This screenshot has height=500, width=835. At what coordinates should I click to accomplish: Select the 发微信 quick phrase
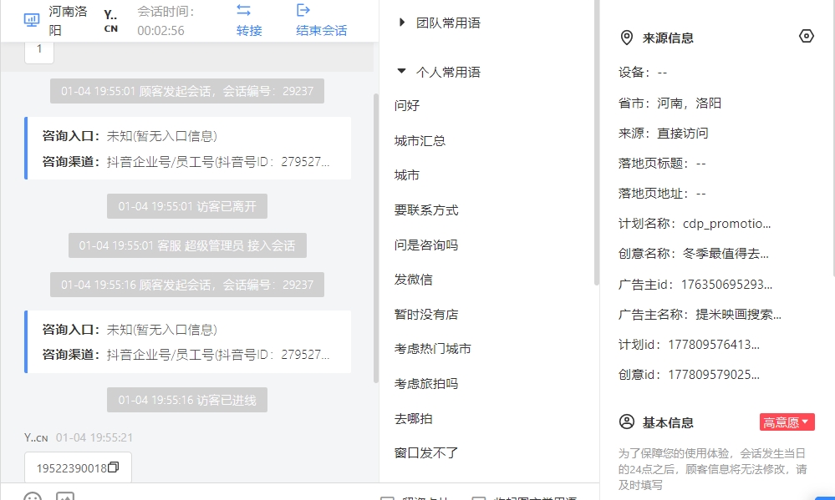(x=413, y=280)
